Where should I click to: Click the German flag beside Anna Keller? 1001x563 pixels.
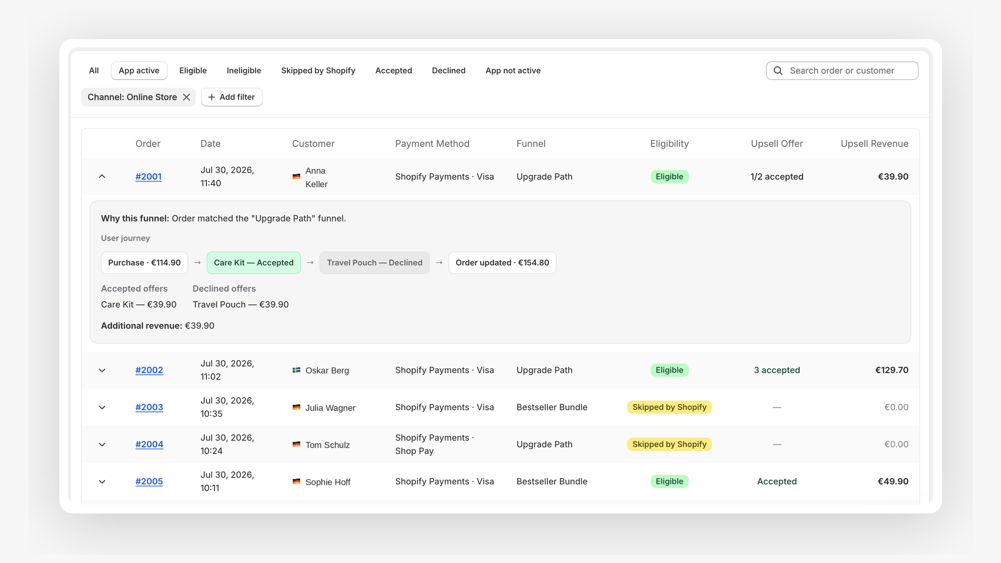point(296,177)
